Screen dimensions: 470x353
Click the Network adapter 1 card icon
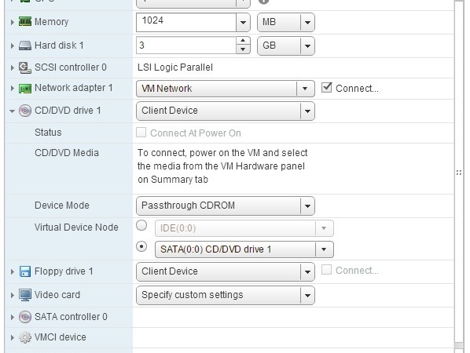25,89
